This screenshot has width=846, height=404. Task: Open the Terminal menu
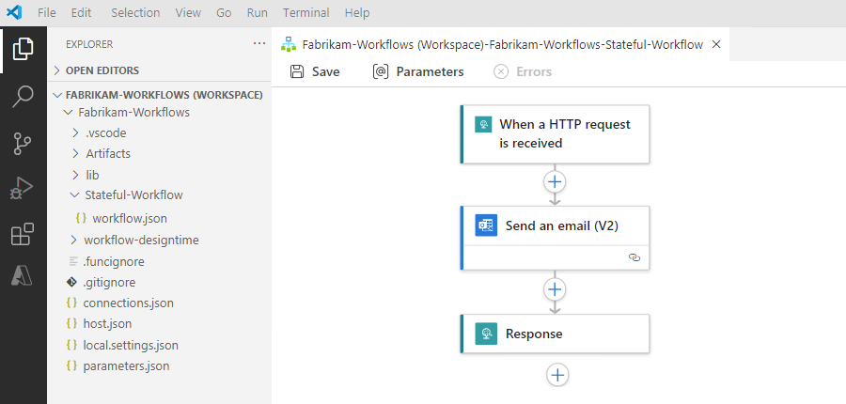click(306, 13)
